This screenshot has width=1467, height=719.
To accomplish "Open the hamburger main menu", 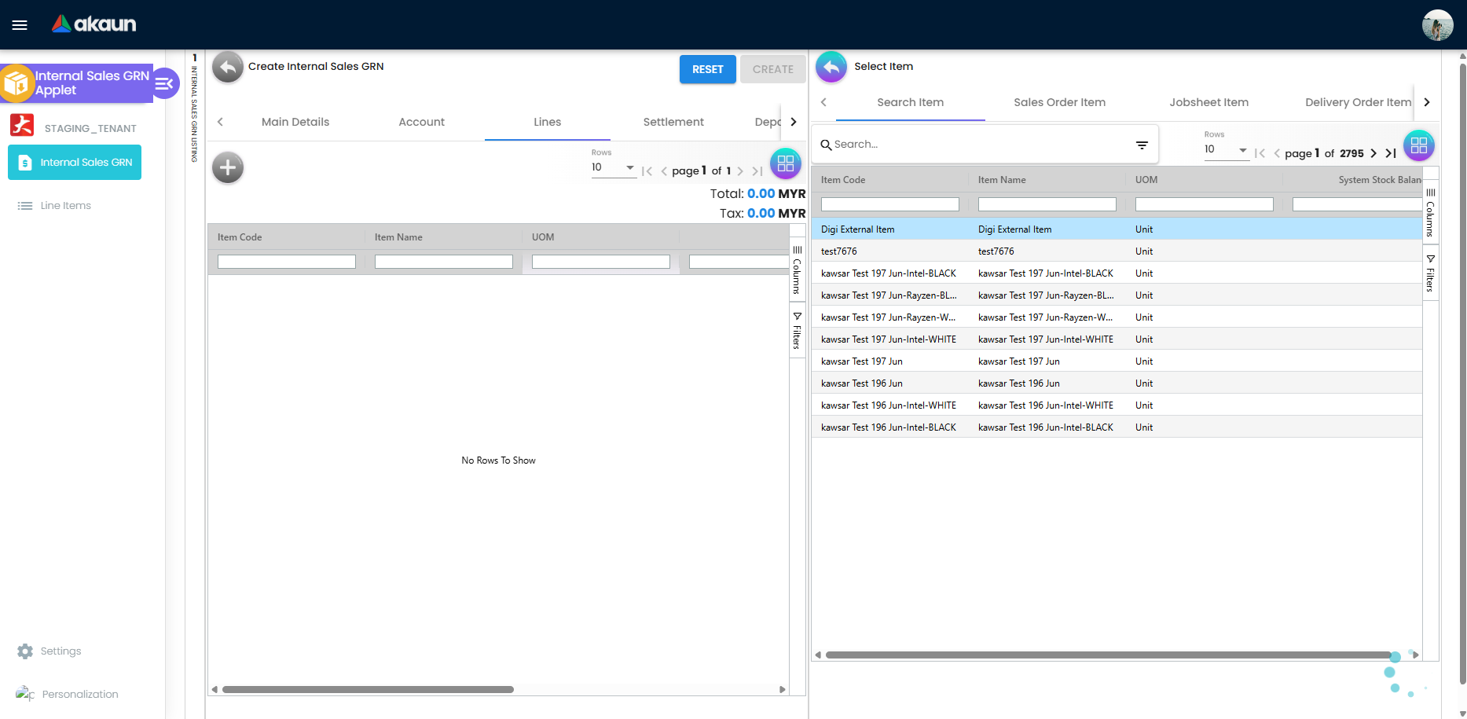I will 20,25.
